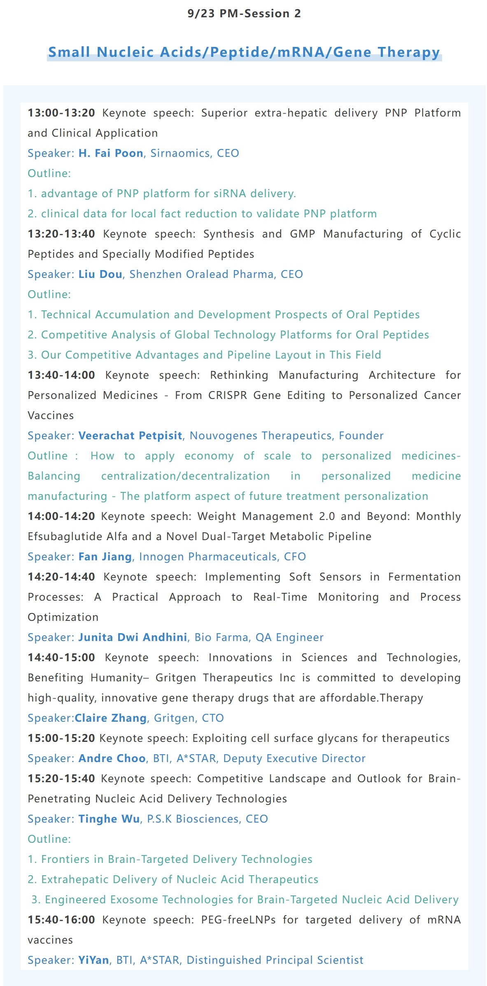Select speaker Andre Choo

point(112,758)
